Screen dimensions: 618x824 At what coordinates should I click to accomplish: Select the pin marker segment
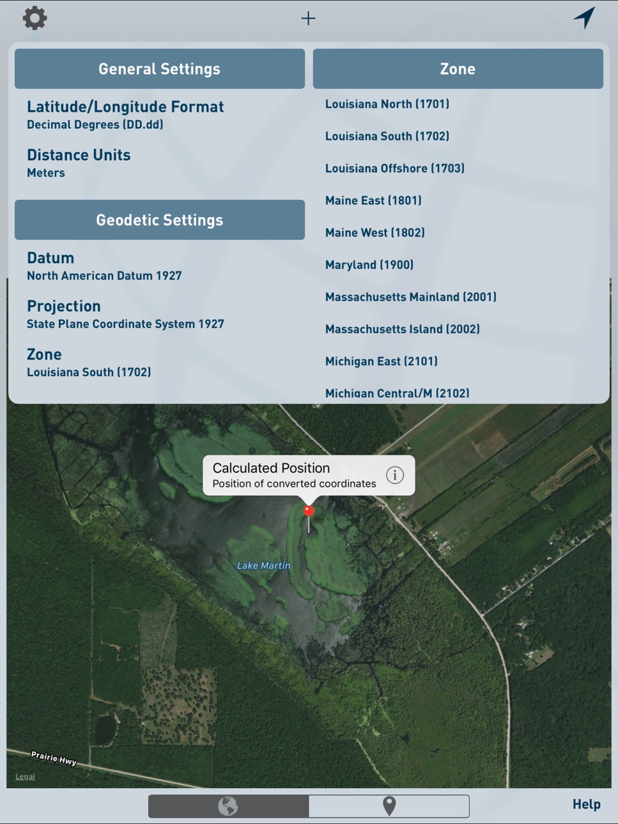pos(389,806)
